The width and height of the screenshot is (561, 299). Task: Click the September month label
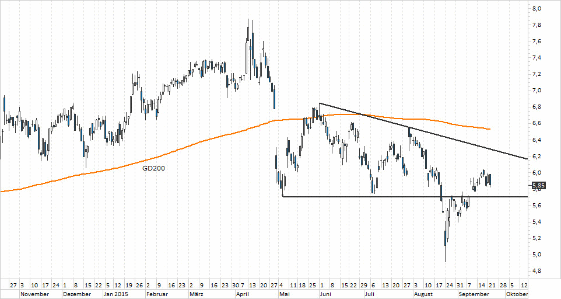click(x=473, y=294)
